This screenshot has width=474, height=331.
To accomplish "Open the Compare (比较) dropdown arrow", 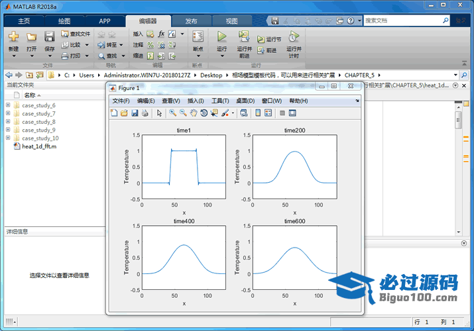I will tap(87, 45).
